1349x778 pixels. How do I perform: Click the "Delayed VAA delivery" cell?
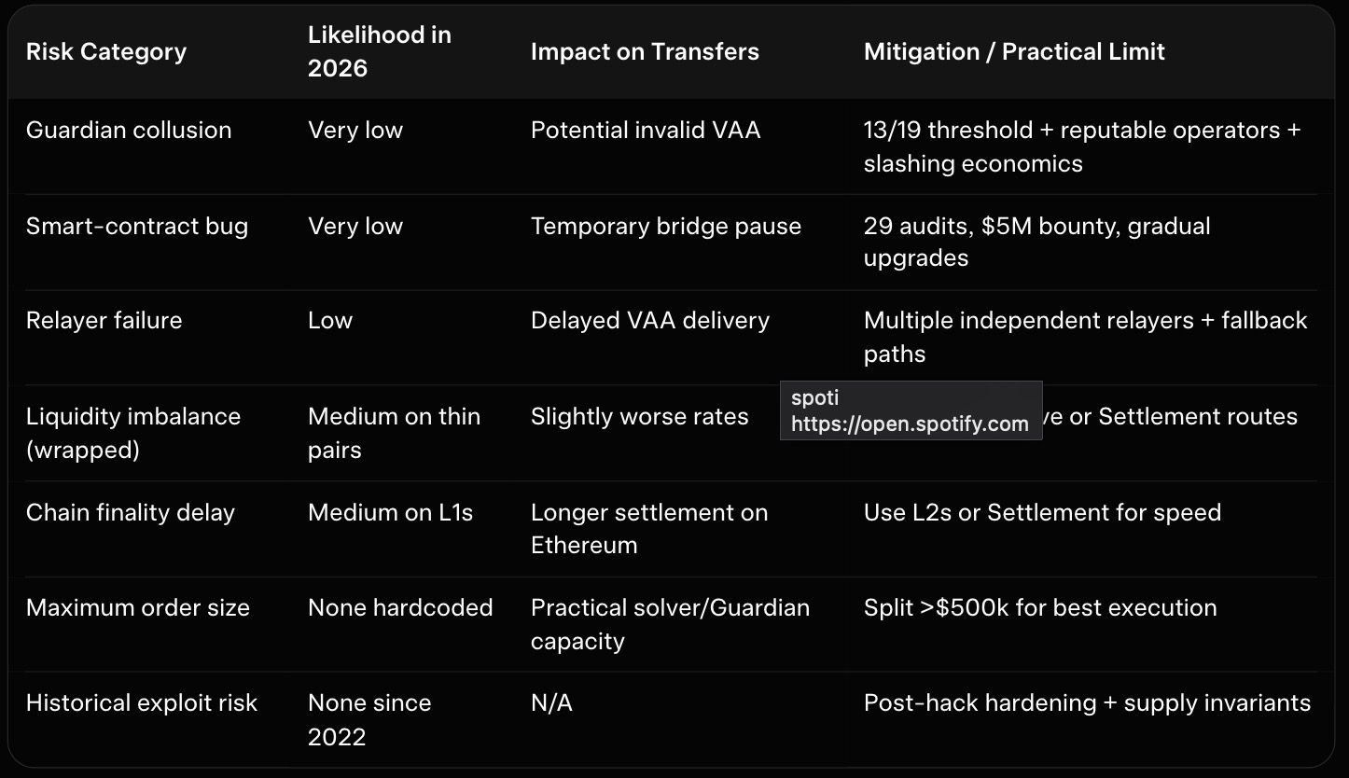(x=650, y=320)
